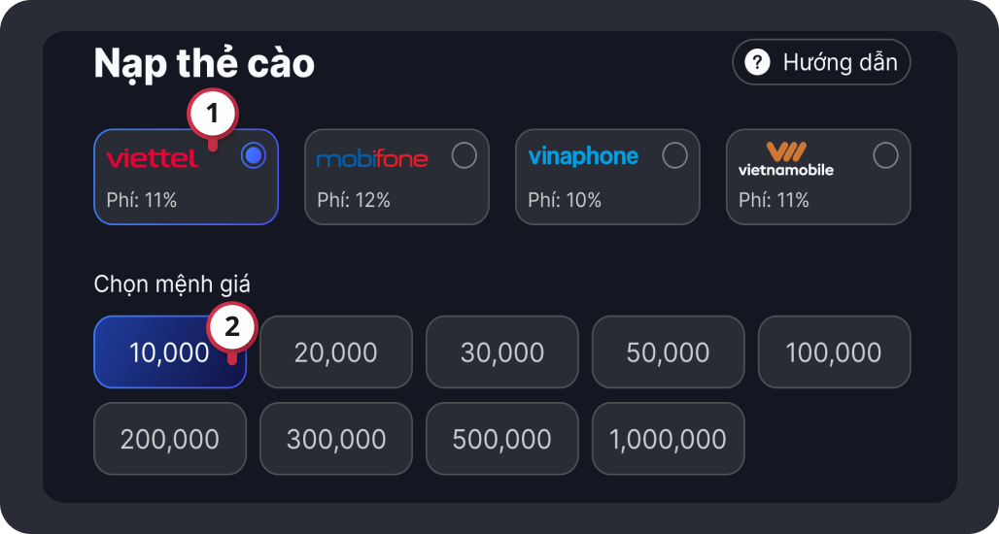This screenshot has width=999, height=534.
Task: Click the Viettel logo
Action: (x=152, y=157)
